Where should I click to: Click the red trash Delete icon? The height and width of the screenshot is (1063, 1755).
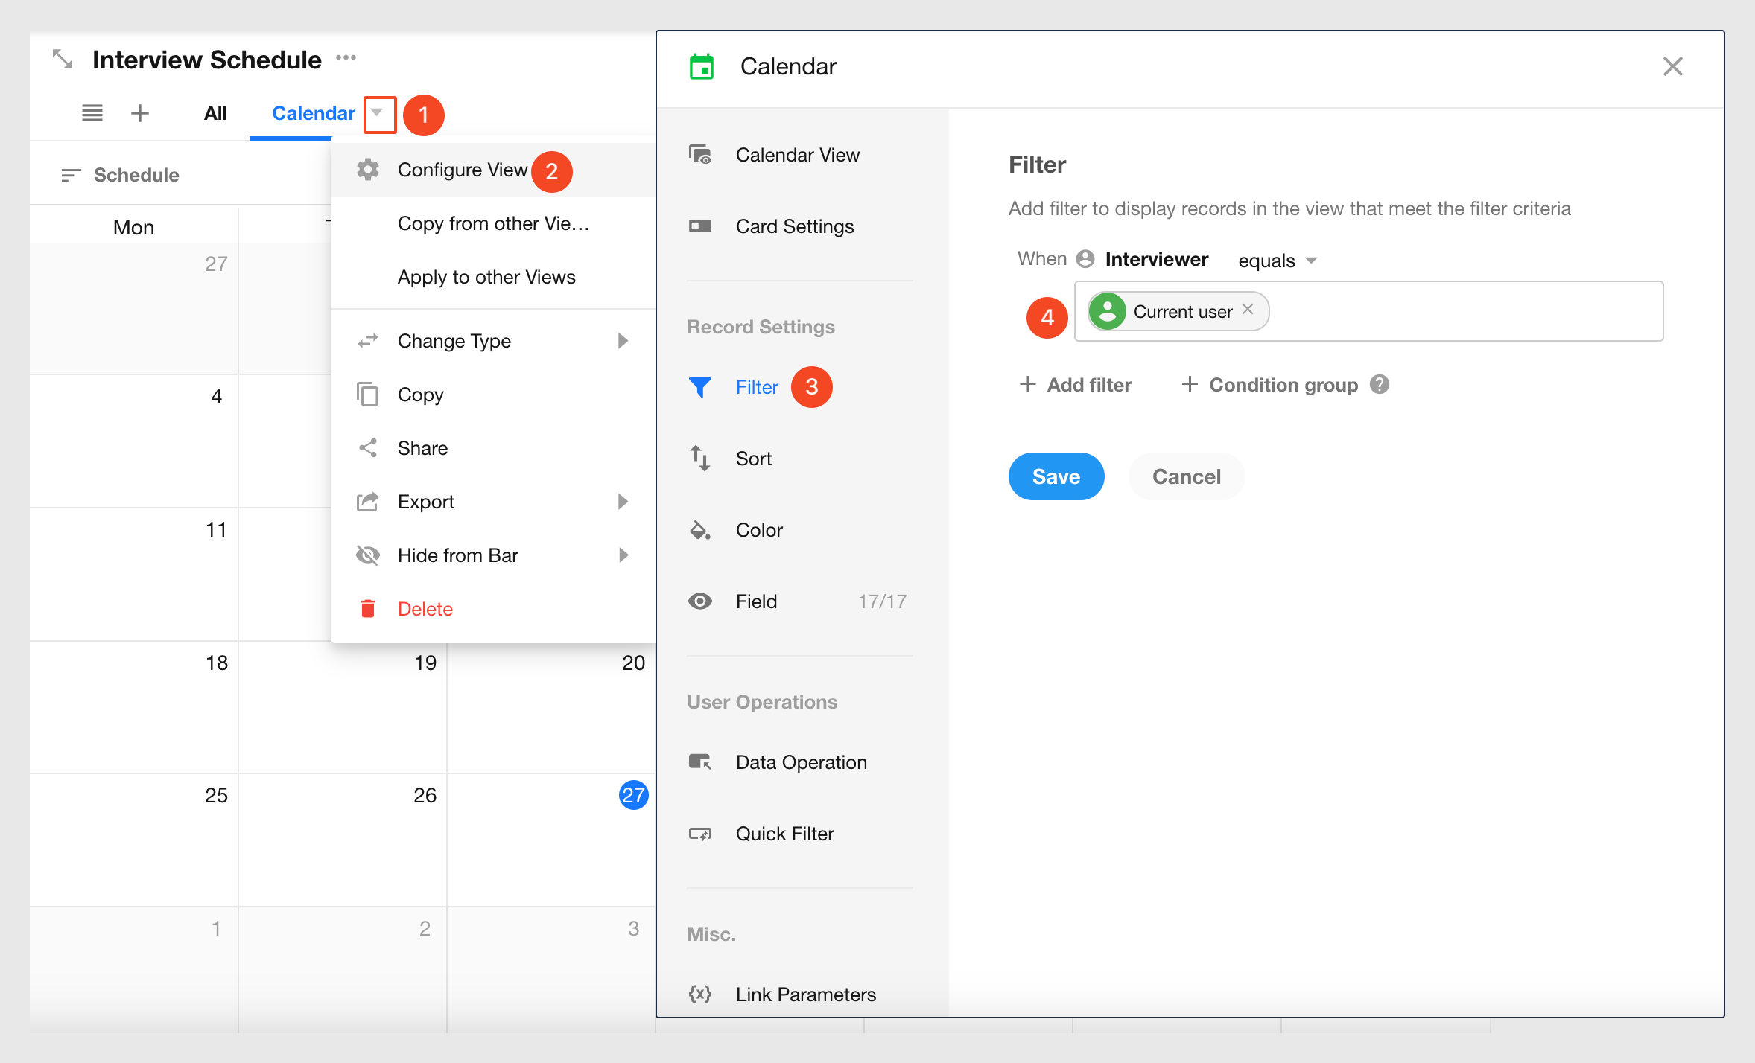[x=368, y=609]
